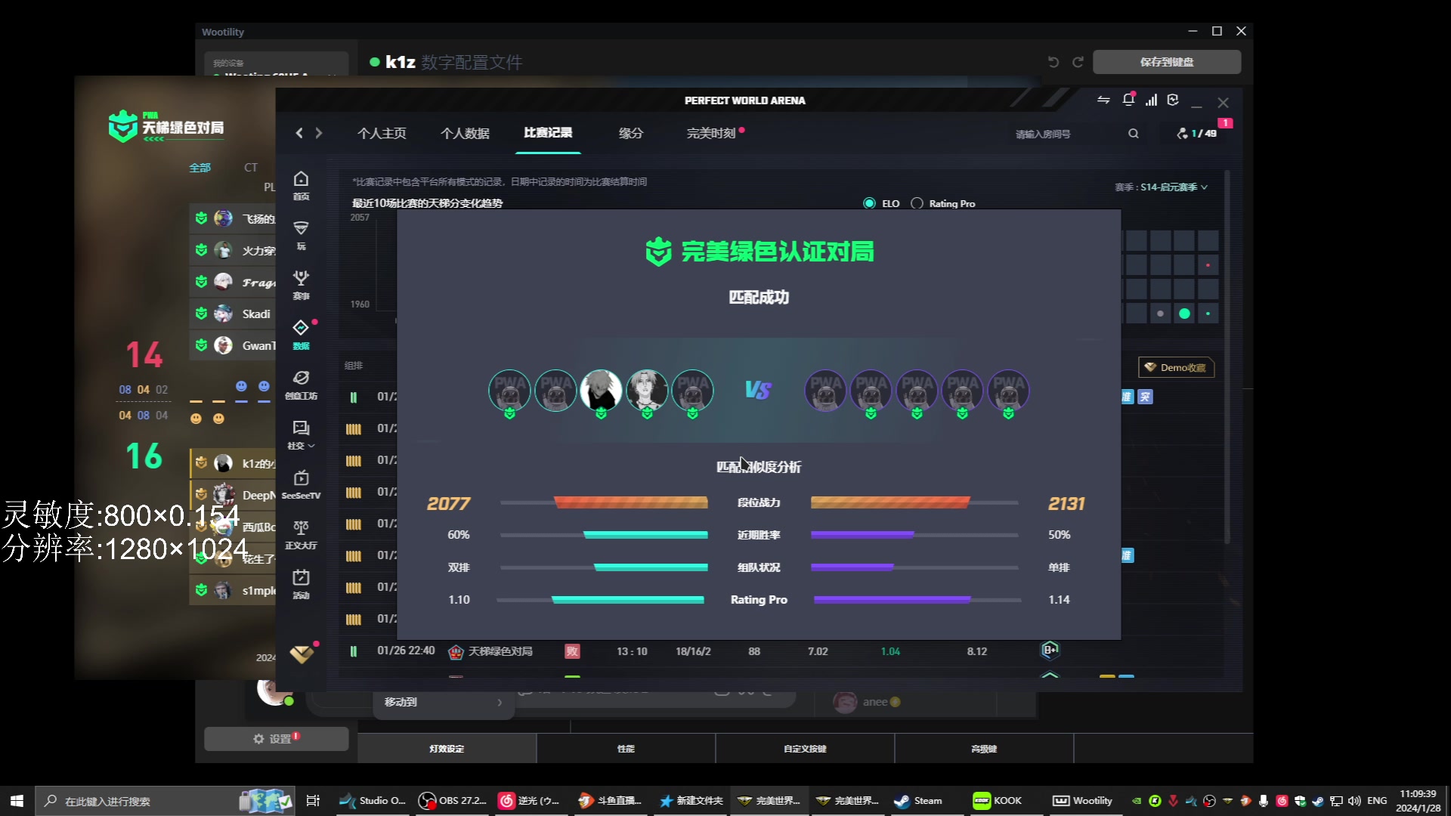Click 保存到键盘 button in Wootility
The height and width of the screenshot is (816, 1451).
click(1167, 62)
